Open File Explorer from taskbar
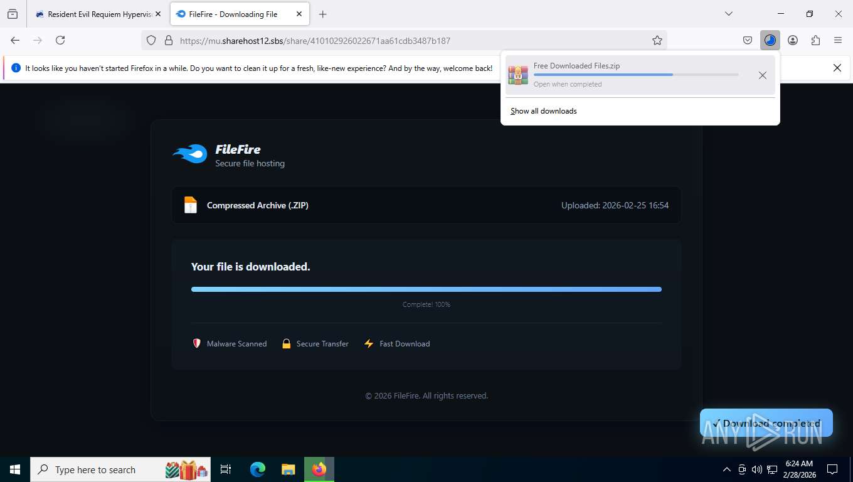Image resolution: width=853 pixels, height=482 pixels. 288,469
